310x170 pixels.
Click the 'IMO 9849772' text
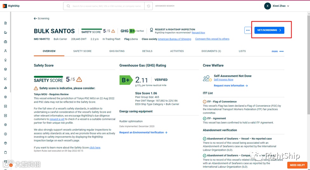click(x=42, y=39)
